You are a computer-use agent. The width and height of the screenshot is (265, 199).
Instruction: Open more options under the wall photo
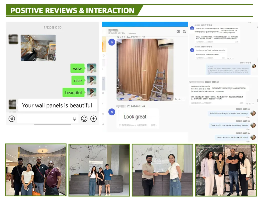[183, 99]
